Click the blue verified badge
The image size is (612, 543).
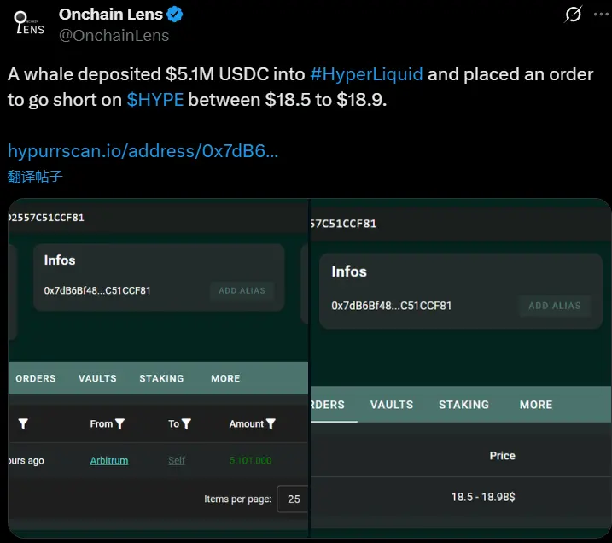point(174,15)
